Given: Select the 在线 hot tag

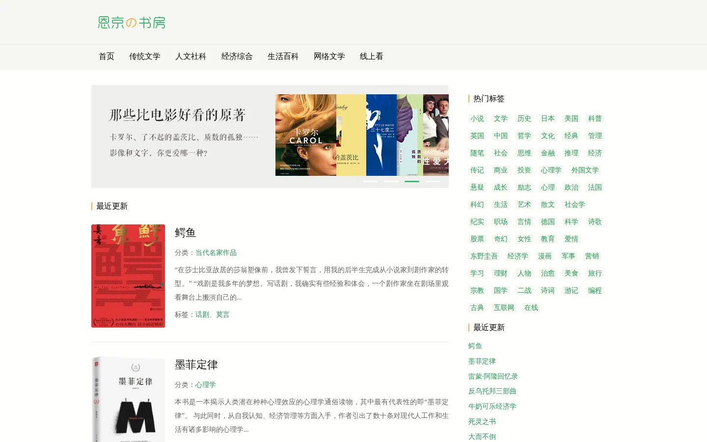Looking at the screenshot, I should pos(531,307).
